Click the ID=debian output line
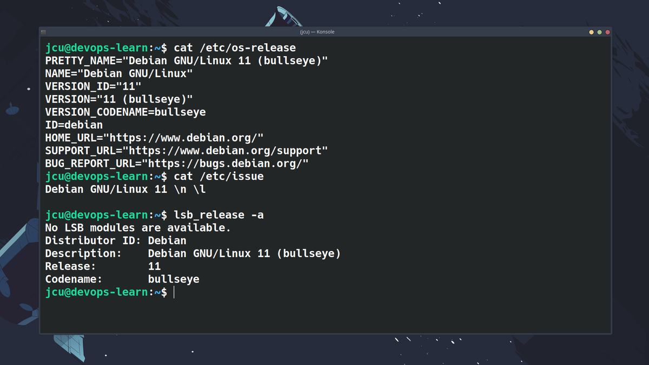649x365 pixels. coord(74,125)
